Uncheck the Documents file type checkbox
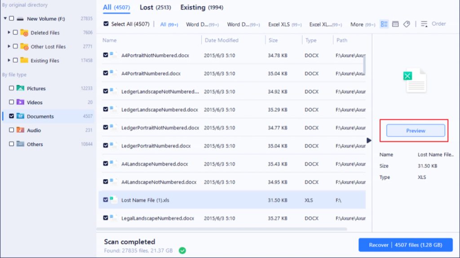 pos(11,116)
